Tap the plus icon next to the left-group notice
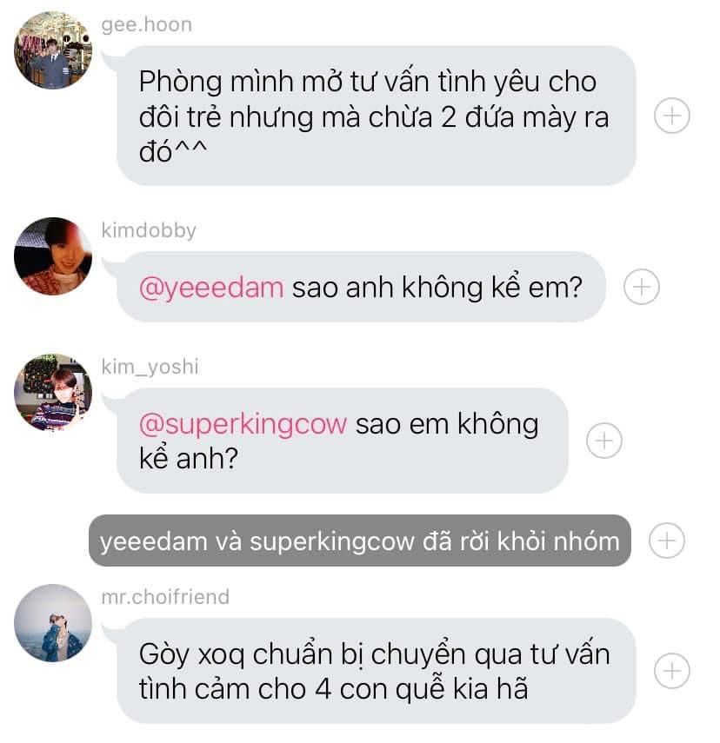 click(x=666, y=541)
